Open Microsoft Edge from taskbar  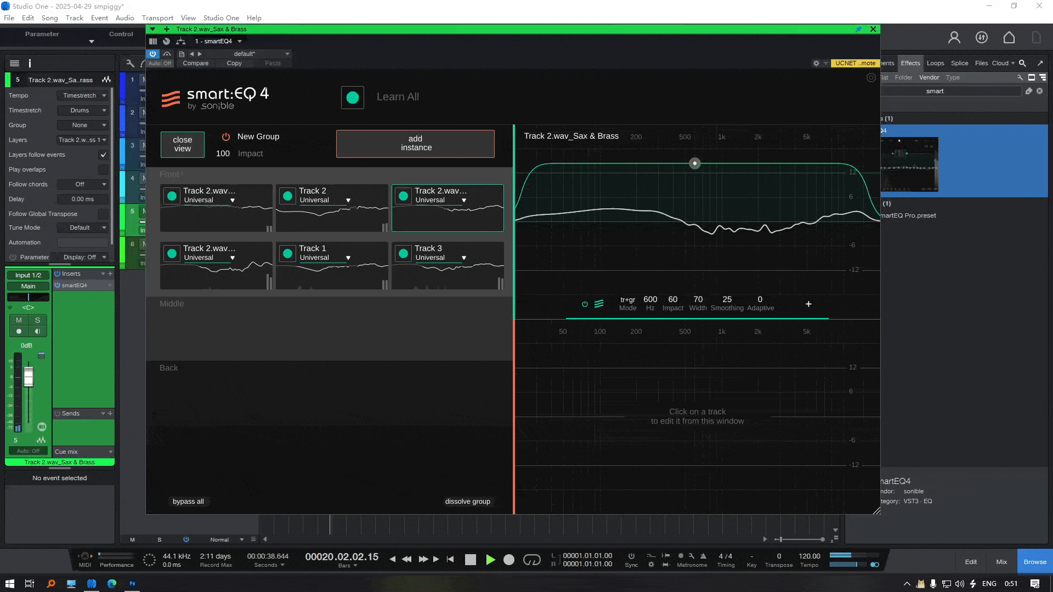pos(112,584)
